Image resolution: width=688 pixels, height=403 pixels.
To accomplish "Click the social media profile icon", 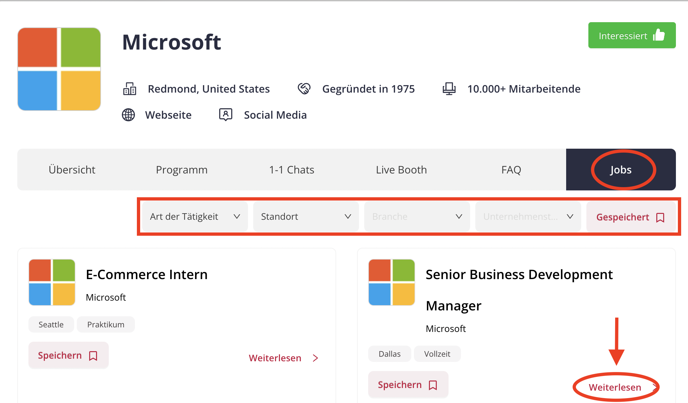I will pyautogui.click(x=226, y=115).
